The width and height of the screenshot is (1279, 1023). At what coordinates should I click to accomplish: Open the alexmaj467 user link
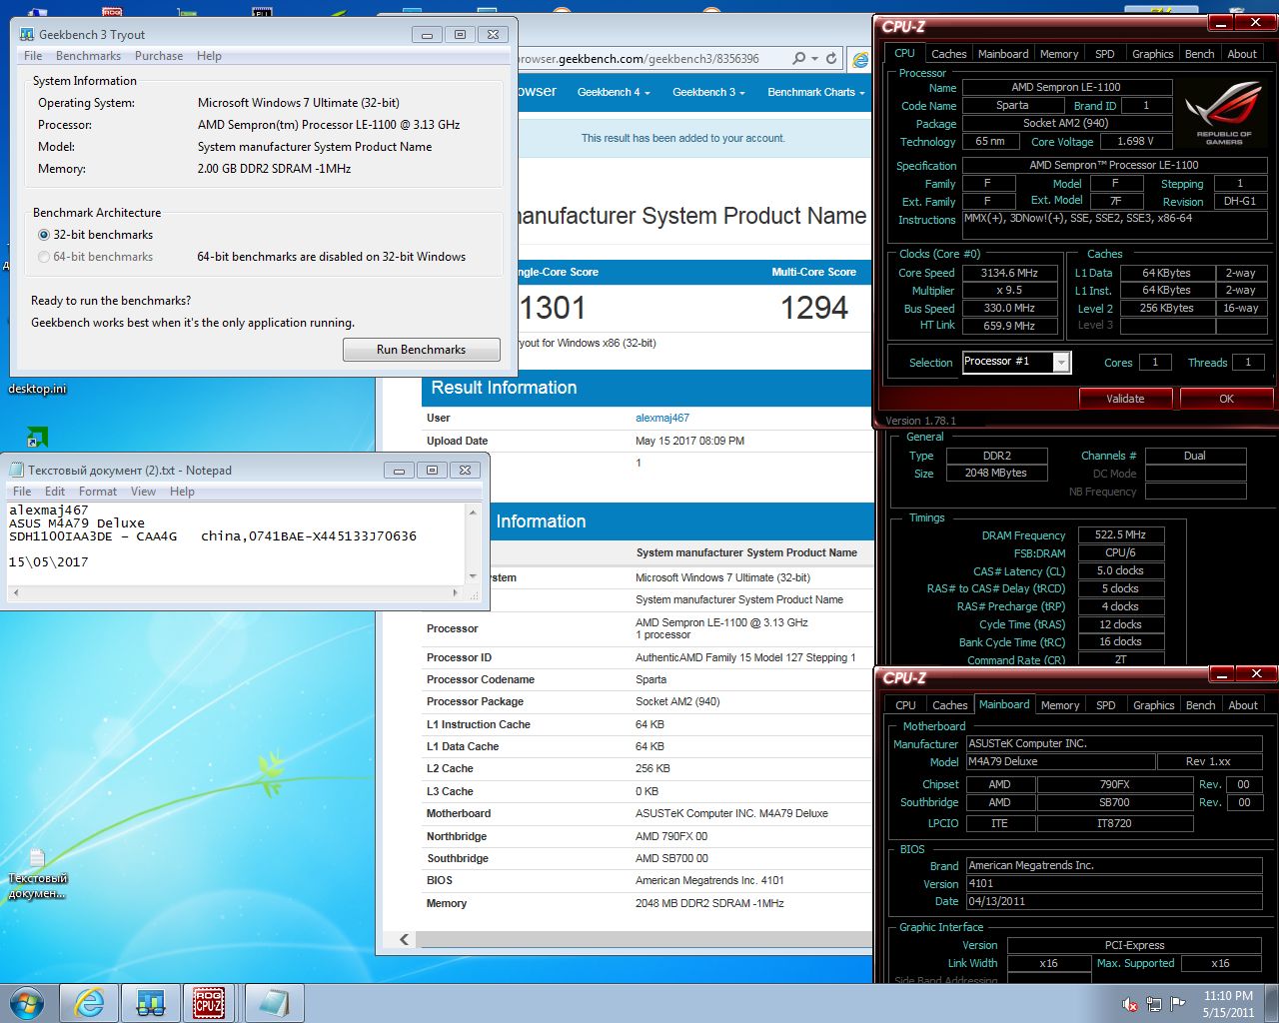coord(662,418)
